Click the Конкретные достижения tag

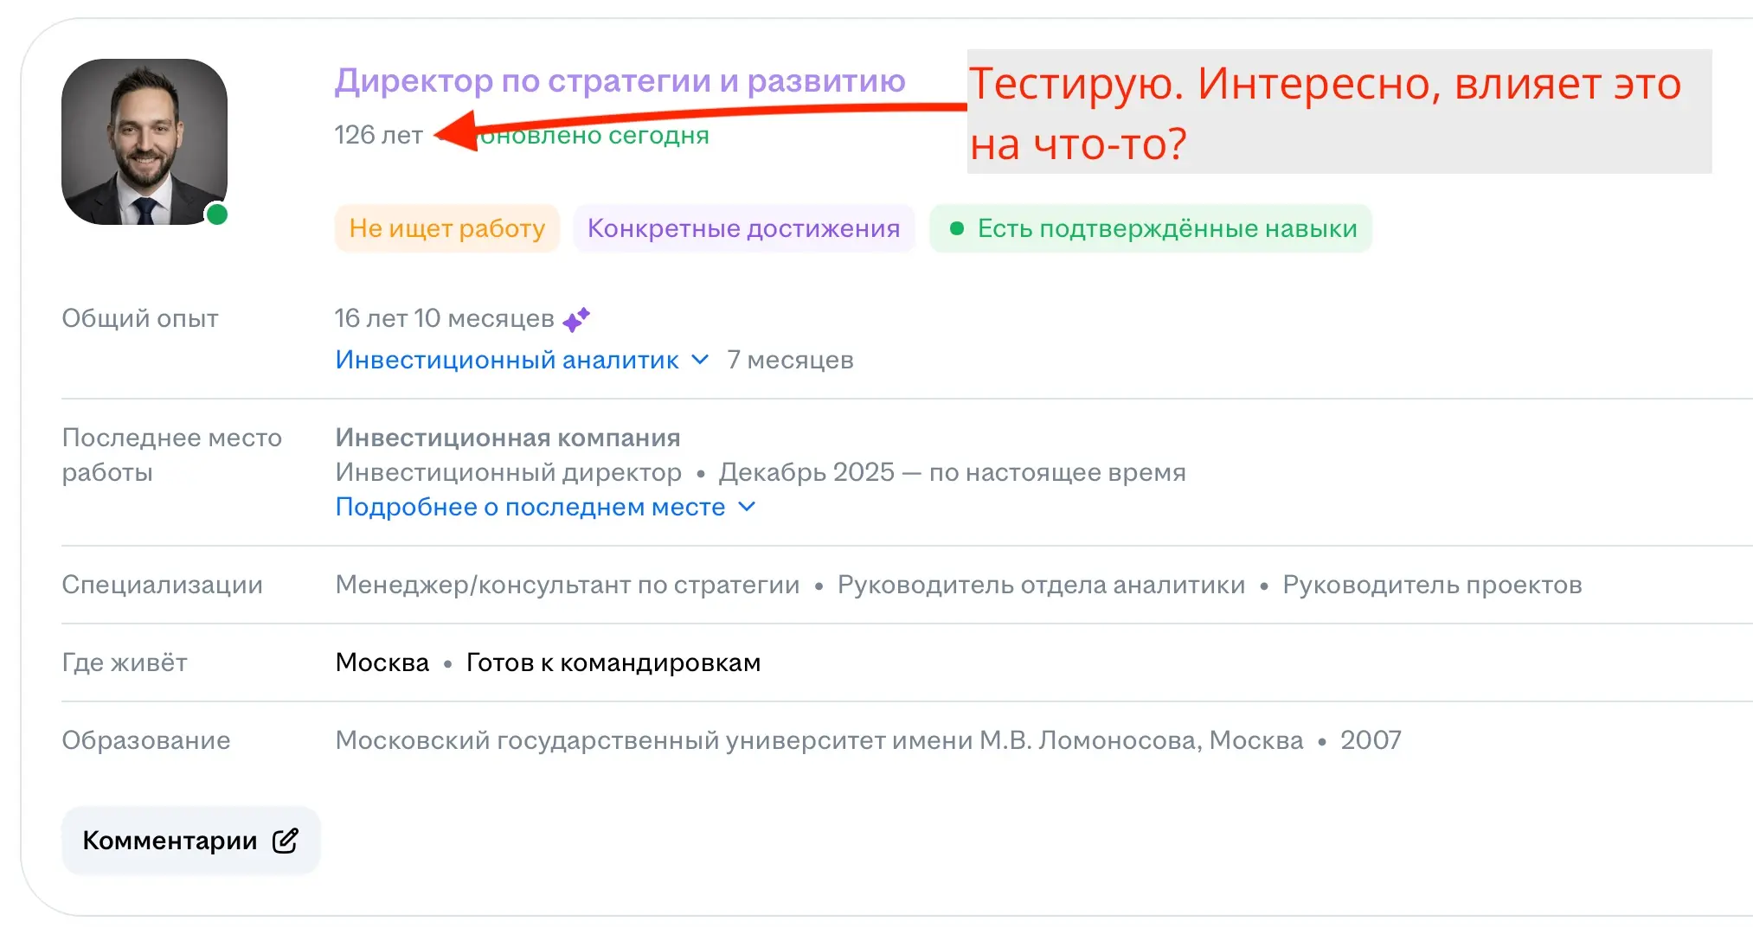(744, 228)
